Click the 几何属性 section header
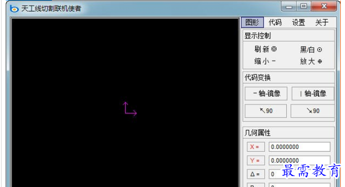Image resolution: width=345 pixels, height=187 pixels. pyautogui.click(x=288, y=132)
